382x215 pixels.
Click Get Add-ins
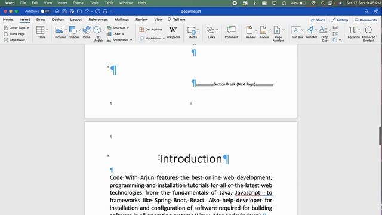click(150, 29)
